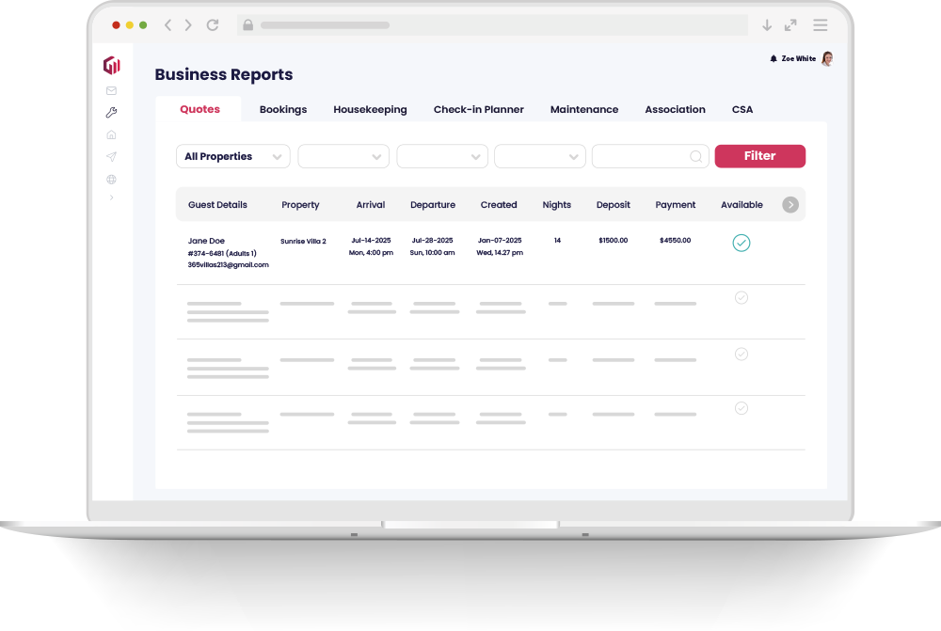Click the wrench maintenance icon in sidebar
This screenshot has width=941, height=631.
[111, 113]
